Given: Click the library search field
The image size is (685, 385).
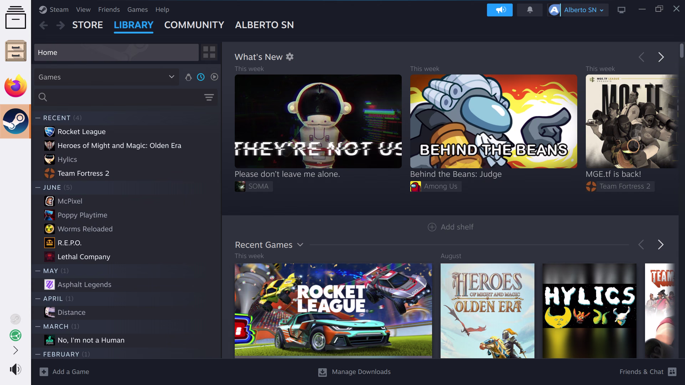Looking at the screenshot, I should coord(126,97).
